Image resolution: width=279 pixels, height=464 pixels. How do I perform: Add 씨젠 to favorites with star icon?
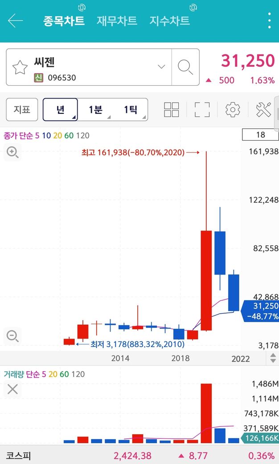[20, 67]
